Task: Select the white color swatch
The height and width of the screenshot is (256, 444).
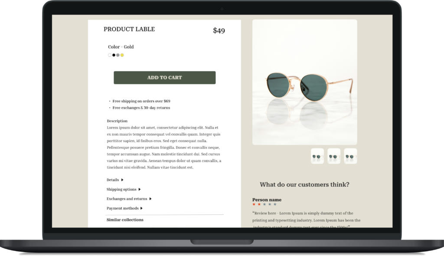Action: (110, 55)
